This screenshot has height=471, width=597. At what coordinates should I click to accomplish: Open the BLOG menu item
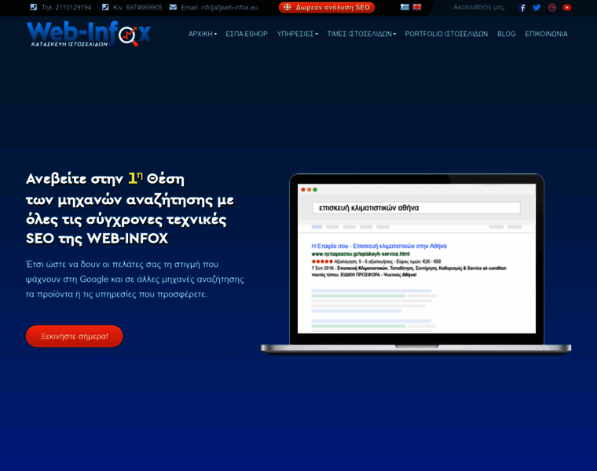pyautogui.click(x=507, y=34)
